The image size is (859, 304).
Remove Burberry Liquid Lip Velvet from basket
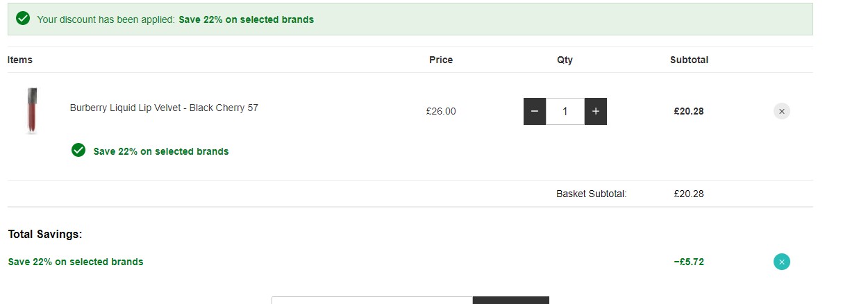click(781, 111)
